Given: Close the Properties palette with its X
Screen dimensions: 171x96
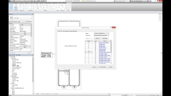Looking at the screenshot, I should 33,14.
